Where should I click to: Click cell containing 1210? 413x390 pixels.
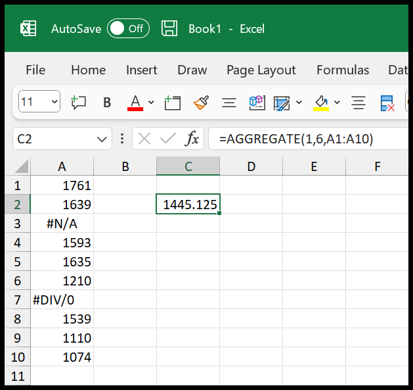tap(62, 280)
